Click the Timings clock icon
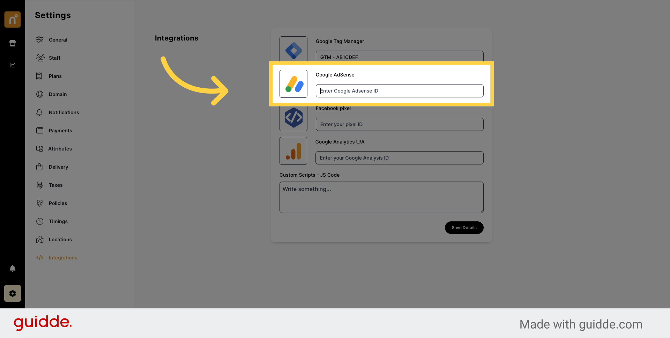This screenshot has height=338, width=670. [40, 221]
